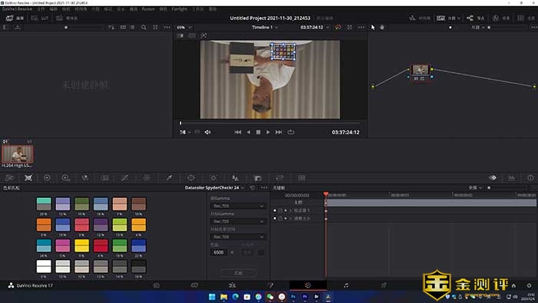Open the Timeline 1 dropdown

click(x=265, y=28)
